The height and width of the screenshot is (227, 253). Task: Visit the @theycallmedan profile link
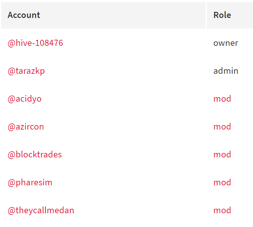tap(41, 211)
